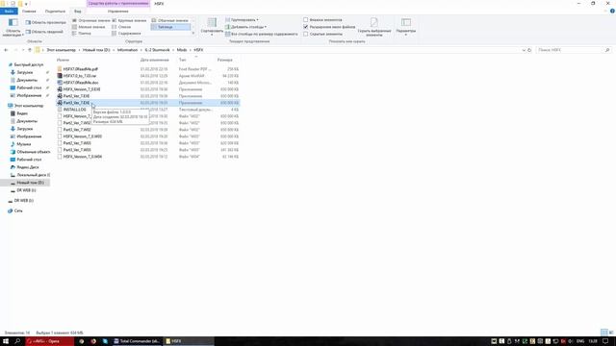Open Сеть network in navigation pane
The height and width of the screenshot is (346, 616).
pos(18,210)
